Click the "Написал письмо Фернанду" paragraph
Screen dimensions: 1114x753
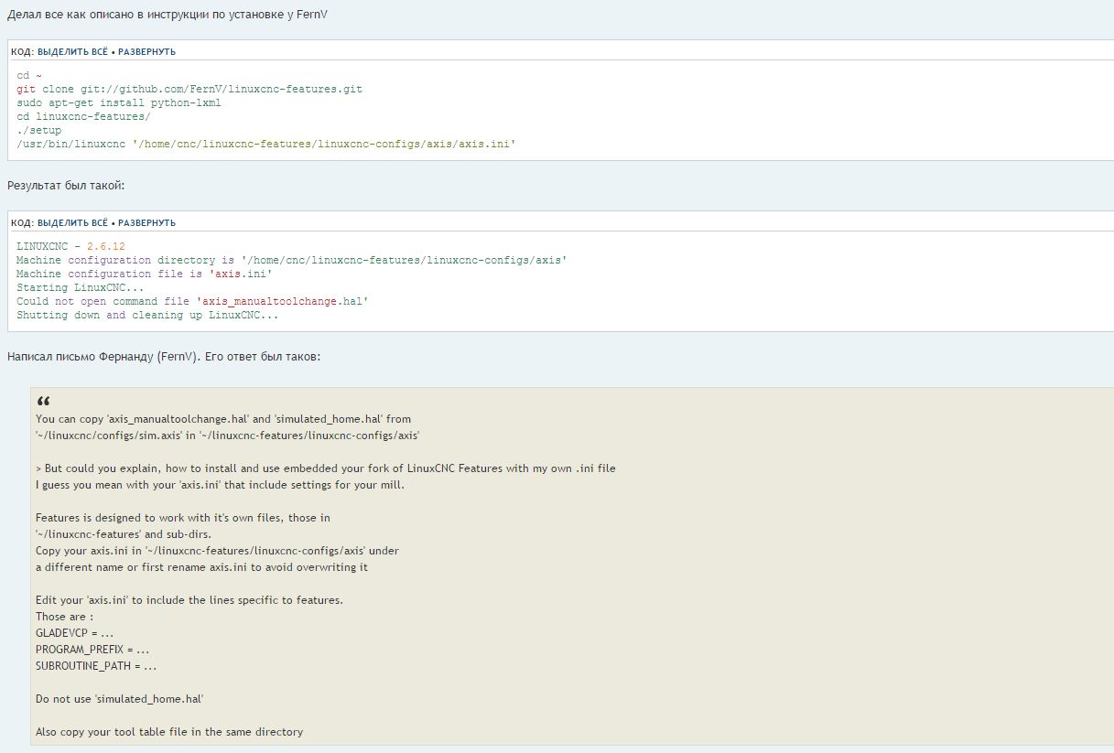(164, 357)
